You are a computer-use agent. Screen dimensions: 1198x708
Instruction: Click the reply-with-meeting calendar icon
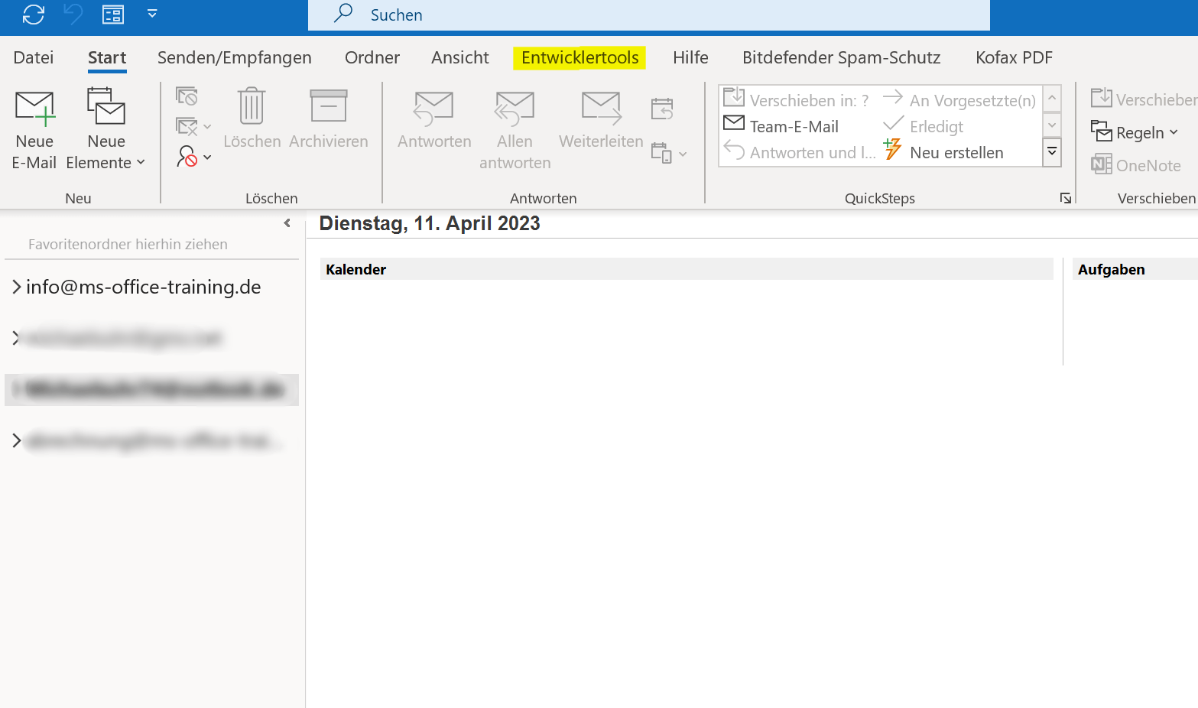(x=662, y=109)
